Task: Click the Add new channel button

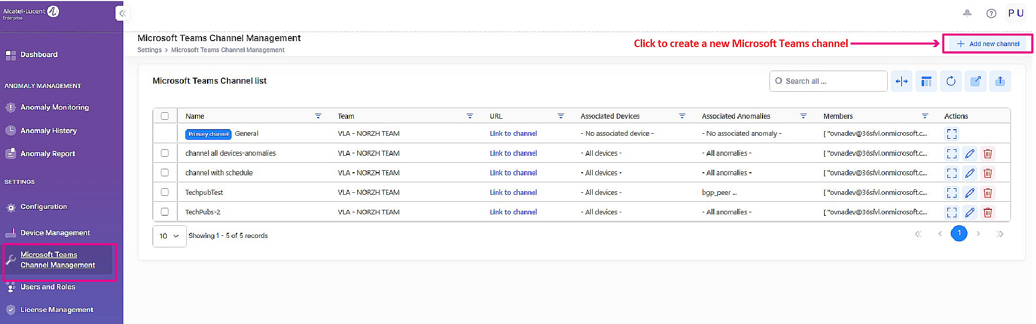Action: click(987, 44)
